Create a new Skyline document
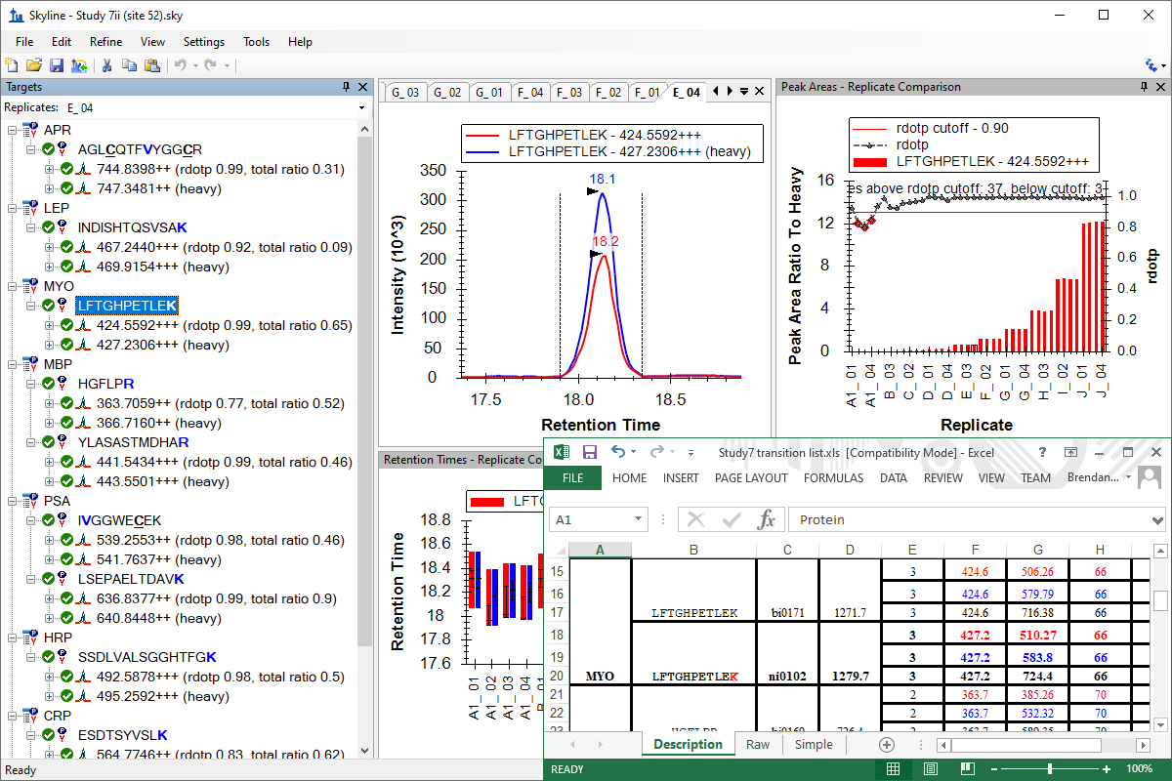The image size is (1172, 781). click(12, 65)
